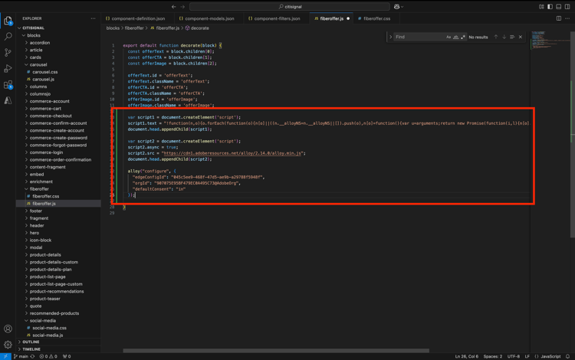Click Explorer's more actions ellipsis
The height and width of the screenshot is (360, 575).
94,18
